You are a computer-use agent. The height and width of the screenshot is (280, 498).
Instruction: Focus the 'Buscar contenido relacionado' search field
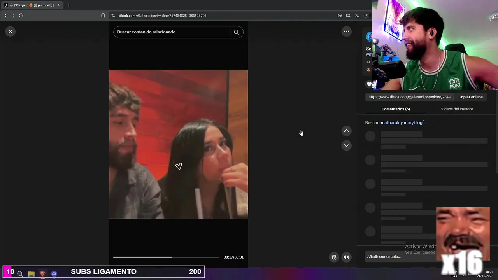pyautogui.click(x=171, y=32)
